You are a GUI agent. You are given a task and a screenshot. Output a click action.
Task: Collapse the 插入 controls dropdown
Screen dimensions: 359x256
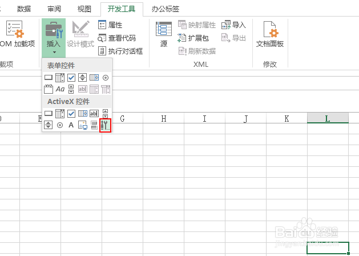[x=54, y=38]
